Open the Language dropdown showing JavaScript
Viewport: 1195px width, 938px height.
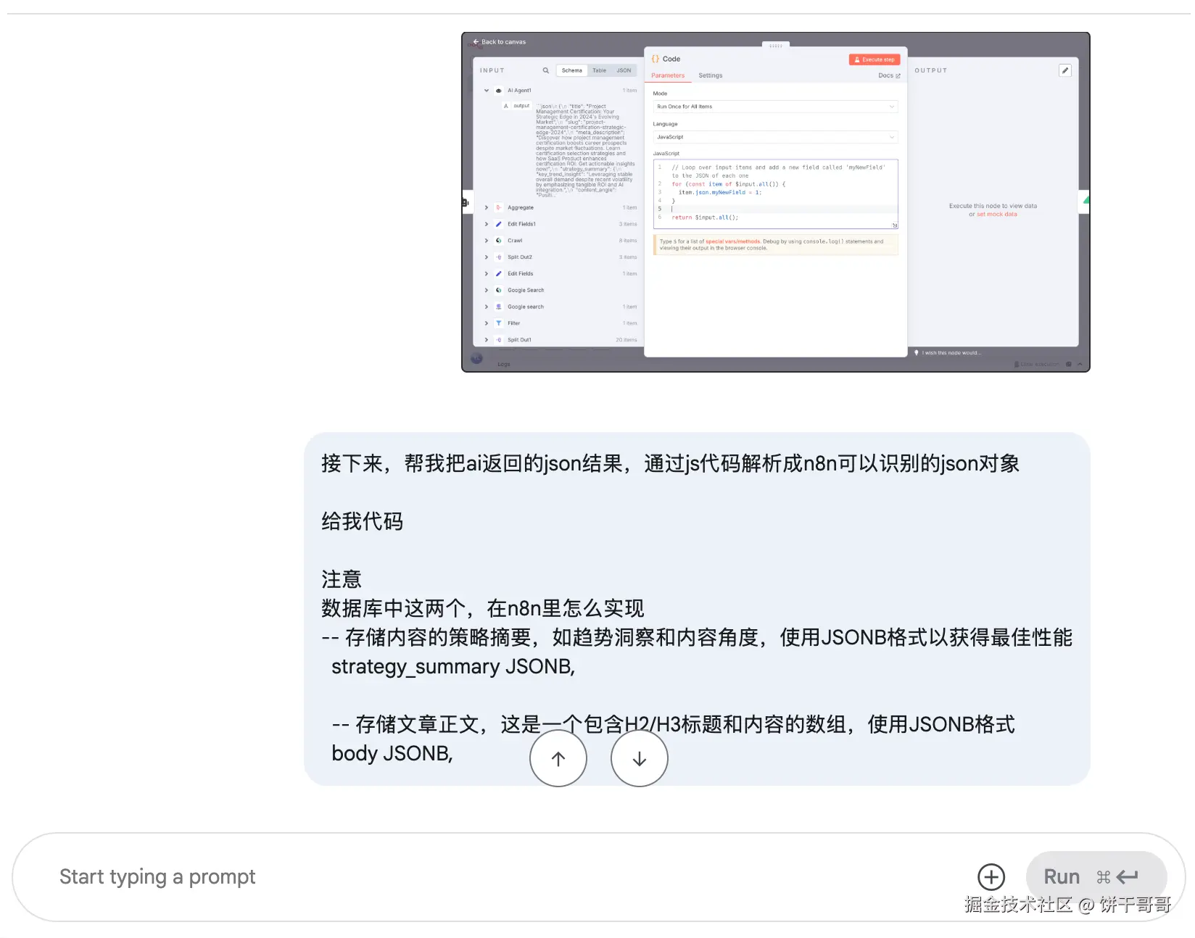click(x=775, y=137)
